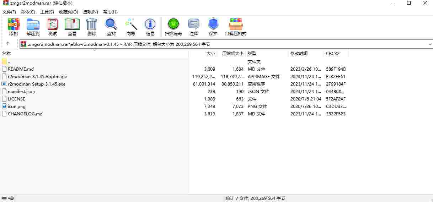Click the r2modman Setup 3.1.45.exe file icon
This screenshot has height=202, width=433.
4,84
